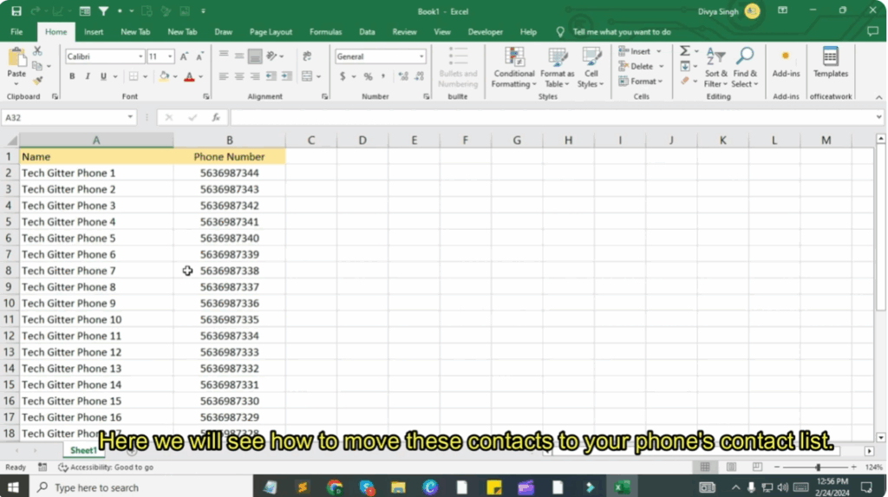This screenshot has width=888, height=497.
Task: Switch to the Insert tab
Action: [x=94, y=32]
